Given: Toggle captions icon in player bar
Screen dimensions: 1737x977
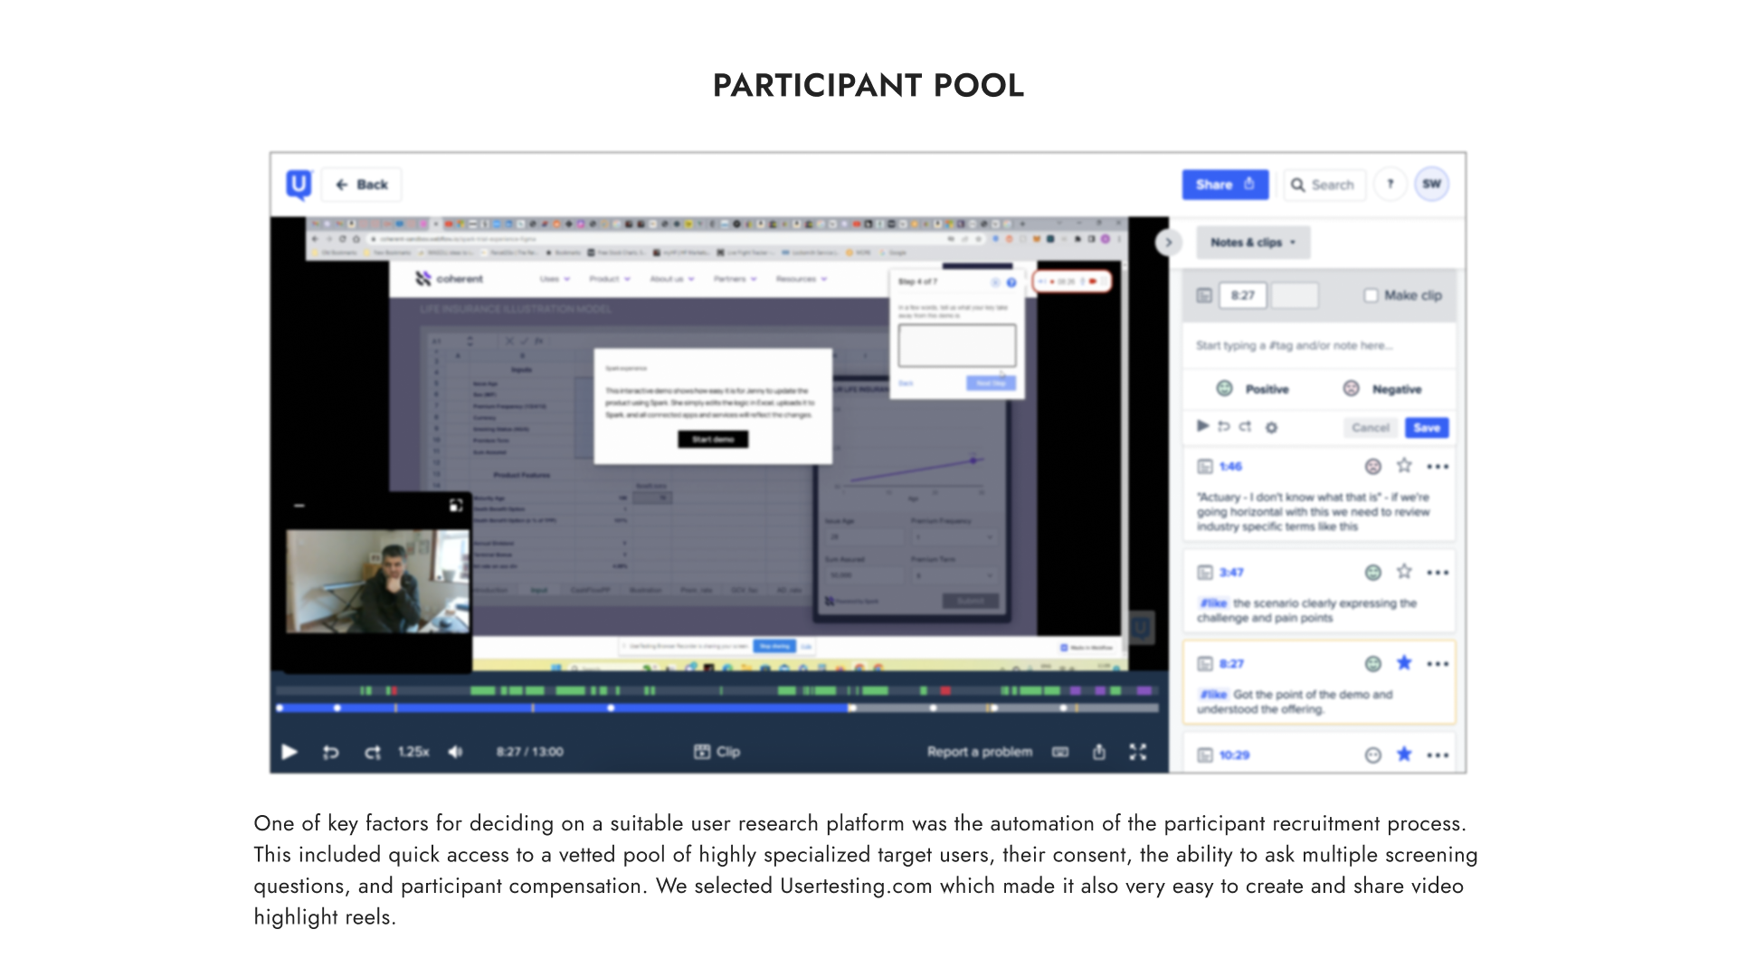Looking at the screenshot, I should 1060,752.
